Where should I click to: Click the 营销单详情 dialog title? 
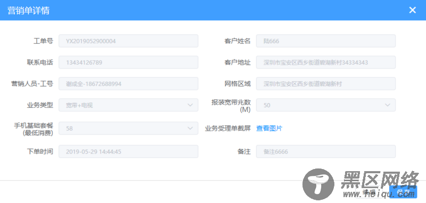(x=28, y=10)
